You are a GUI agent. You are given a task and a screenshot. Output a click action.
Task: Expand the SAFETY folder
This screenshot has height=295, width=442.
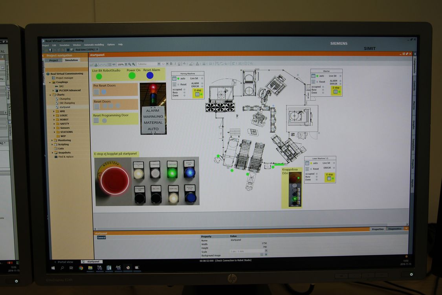click(54, 124)
